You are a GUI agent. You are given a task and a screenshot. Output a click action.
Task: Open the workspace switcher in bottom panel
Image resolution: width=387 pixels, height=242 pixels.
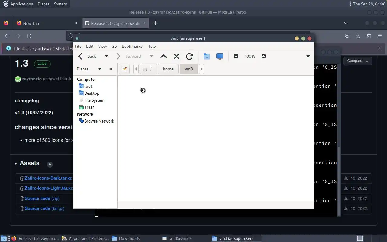coord(359,238)
